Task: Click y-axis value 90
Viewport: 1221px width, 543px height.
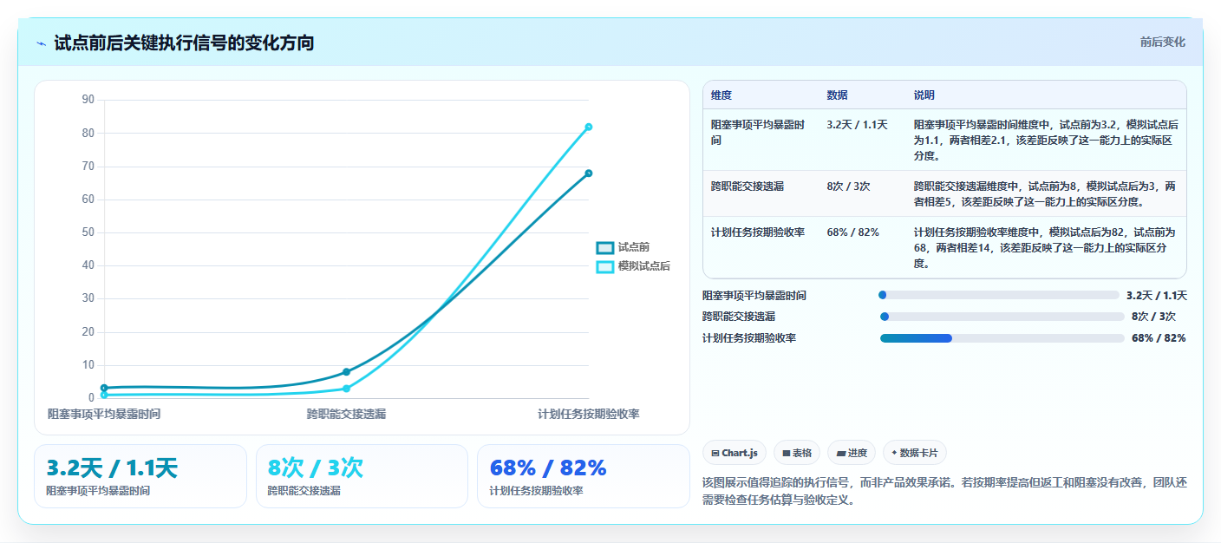Action: pos(88,100)
